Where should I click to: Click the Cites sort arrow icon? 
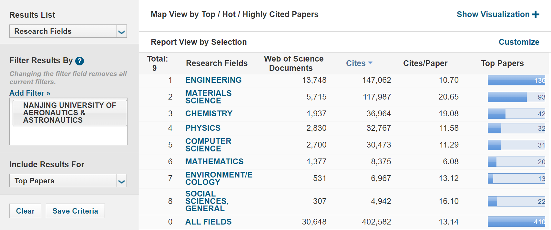pos(370,63)
